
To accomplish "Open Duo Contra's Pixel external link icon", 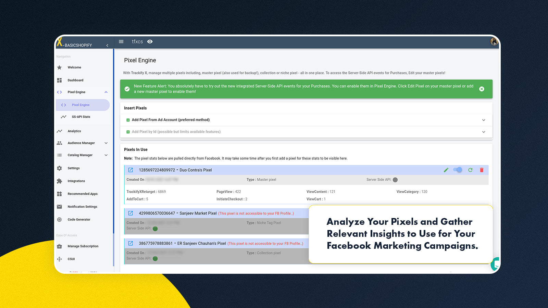I will pos(130,170).
